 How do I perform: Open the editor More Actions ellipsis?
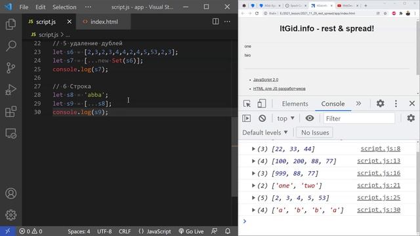[x=227, y=22]
